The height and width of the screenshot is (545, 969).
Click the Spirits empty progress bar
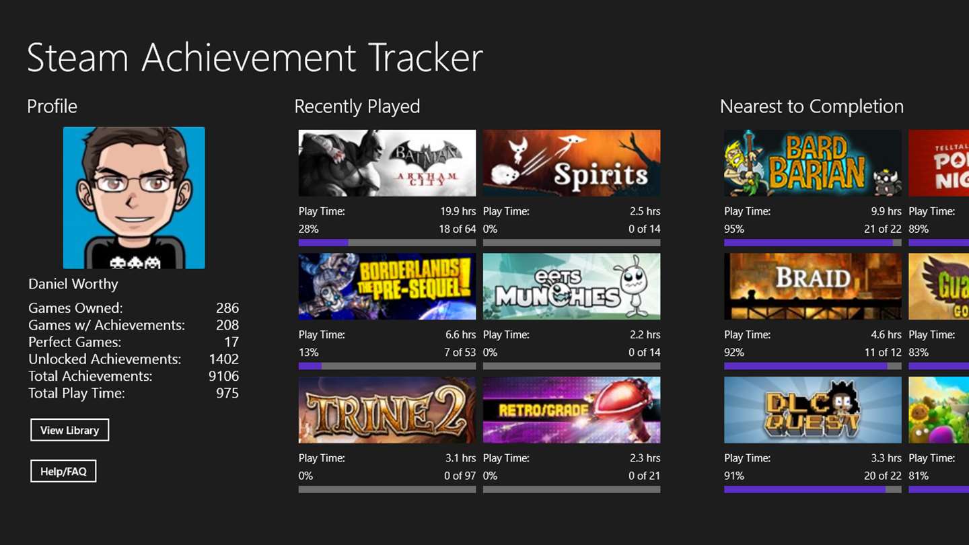point(571,242)
